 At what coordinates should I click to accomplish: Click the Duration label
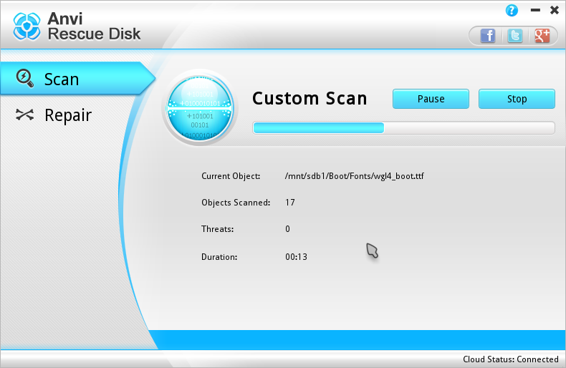219,257
